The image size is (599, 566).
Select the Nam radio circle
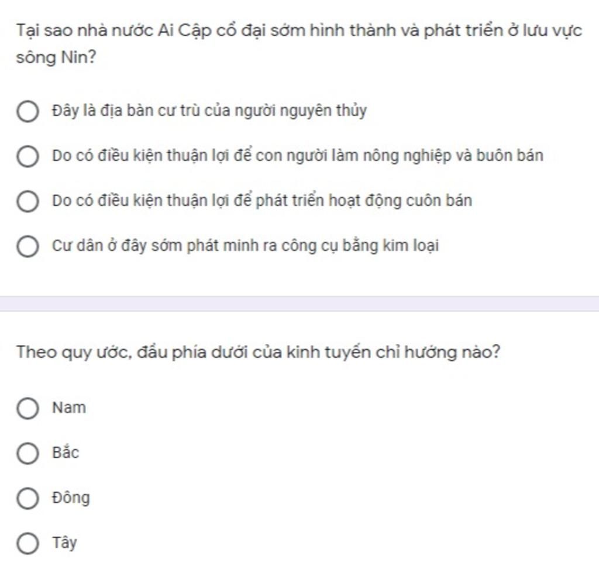click(27, 408)
